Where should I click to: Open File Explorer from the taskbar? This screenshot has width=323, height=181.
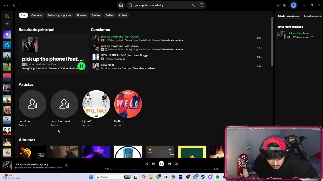click(151, 177)
